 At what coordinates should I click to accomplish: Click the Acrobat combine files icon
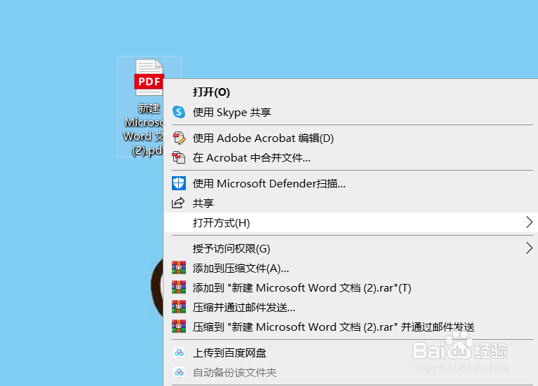[179, 157]
